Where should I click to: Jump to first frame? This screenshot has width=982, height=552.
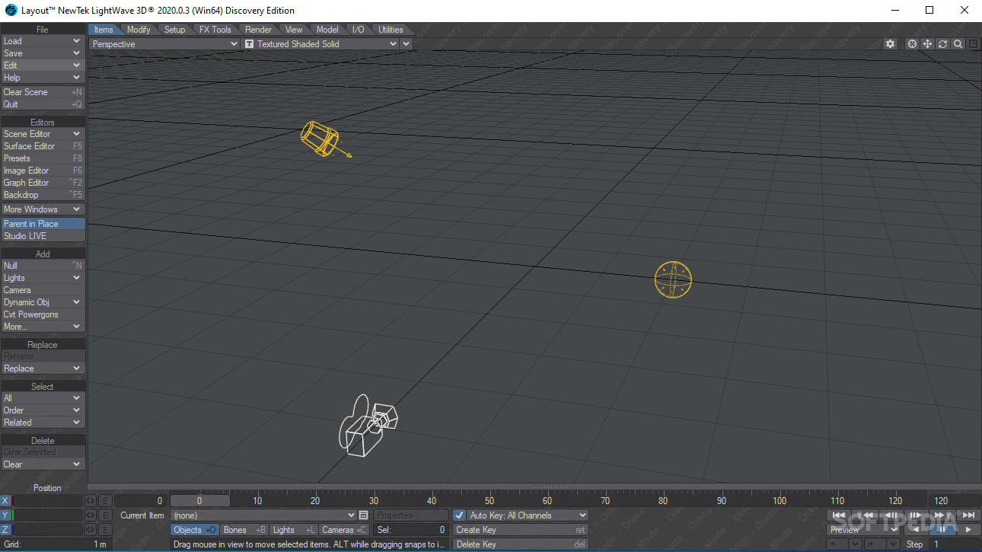point(839,515)
